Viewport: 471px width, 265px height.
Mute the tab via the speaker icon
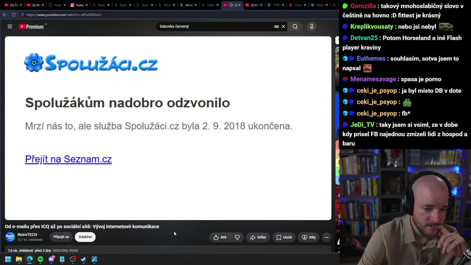click(231, 5)
